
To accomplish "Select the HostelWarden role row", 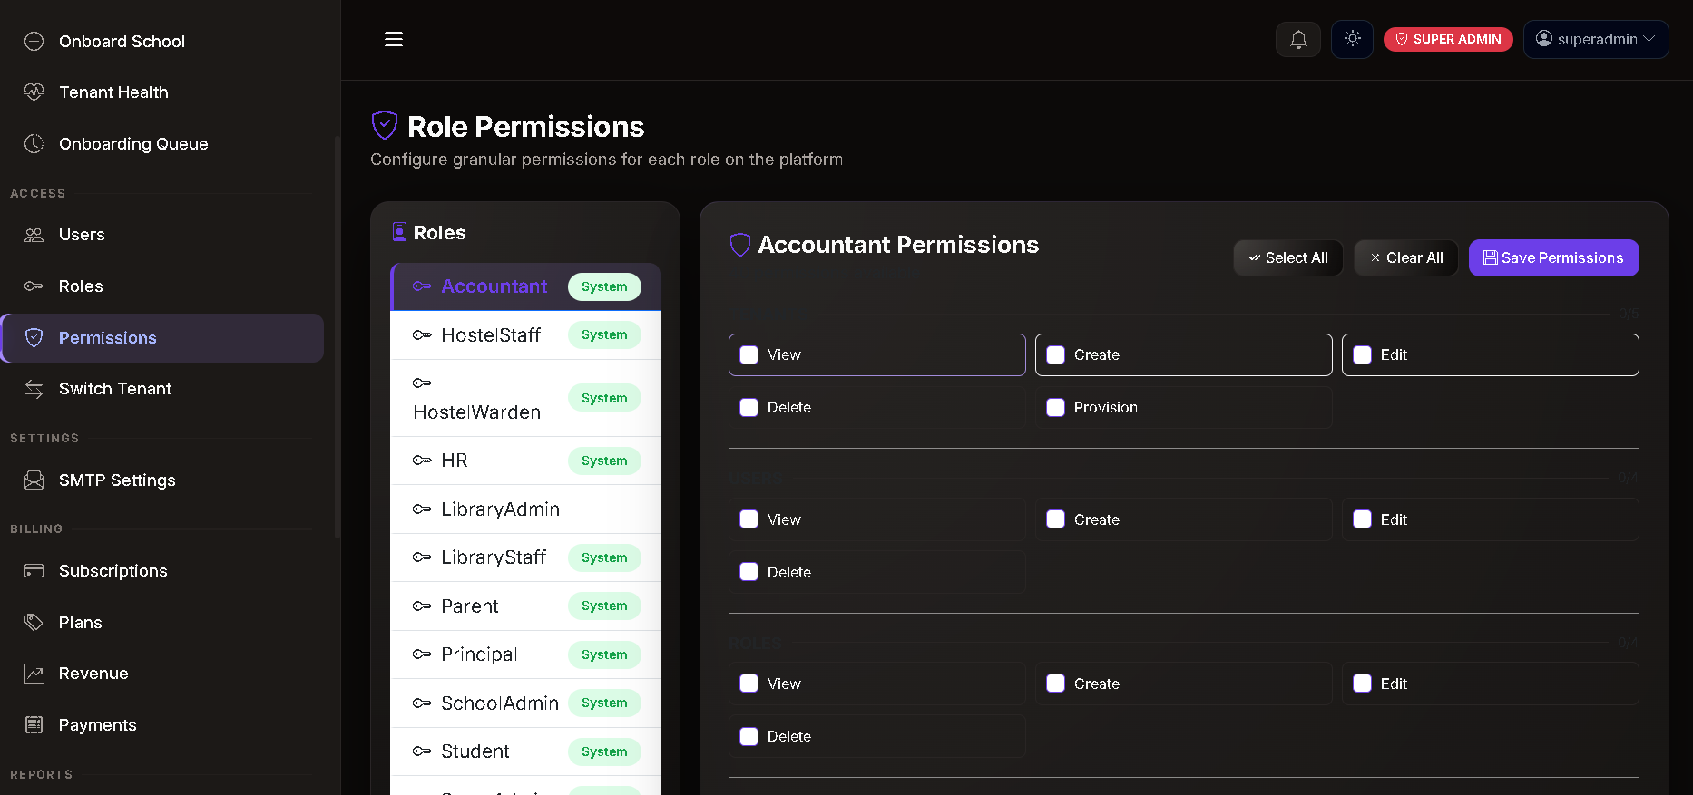I will [x=525, y=398].
